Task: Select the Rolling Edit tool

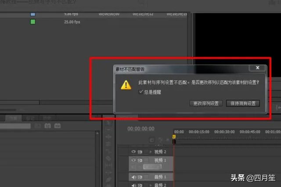Action: pos(108,144)
